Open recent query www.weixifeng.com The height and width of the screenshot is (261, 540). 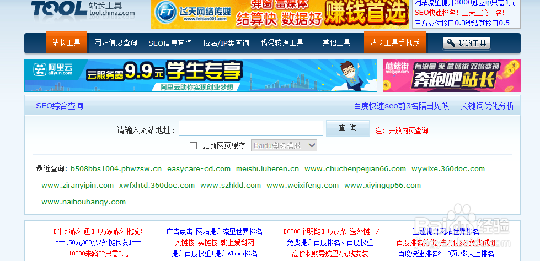tap(303, 186)
